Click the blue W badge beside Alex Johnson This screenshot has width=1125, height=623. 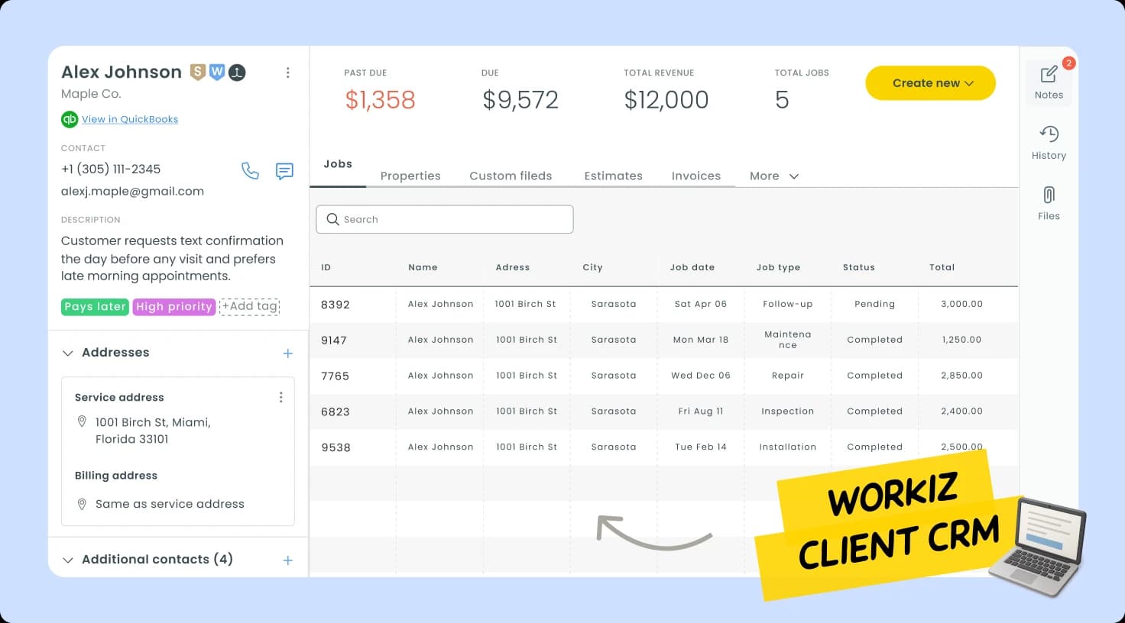(217, 72)
